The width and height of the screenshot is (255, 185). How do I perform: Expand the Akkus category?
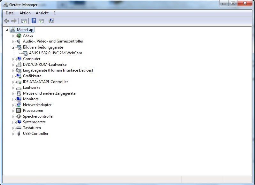13,36
